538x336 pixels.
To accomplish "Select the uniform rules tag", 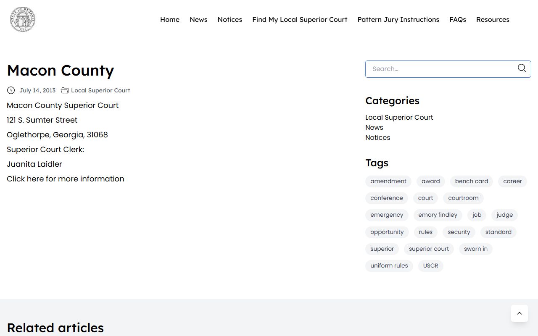I will [389, 266].
